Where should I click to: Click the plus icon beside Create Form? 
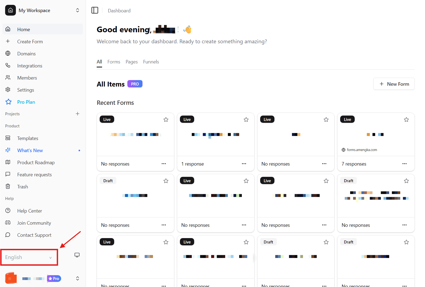click(x=8, y=41)
